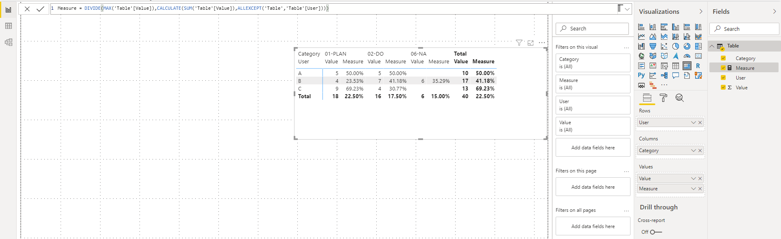Screen dimensions: 781x239
Task: Open Category filter card
Action: pyautogui.click(x=593, y=63)
